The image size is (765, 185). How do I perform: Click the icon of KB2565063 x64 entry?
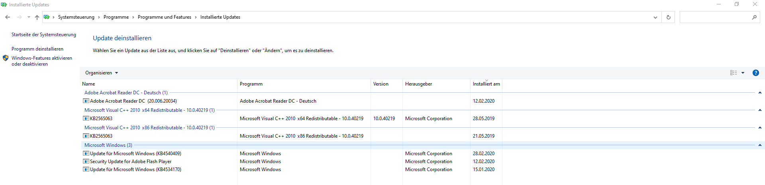coord(86,119)
